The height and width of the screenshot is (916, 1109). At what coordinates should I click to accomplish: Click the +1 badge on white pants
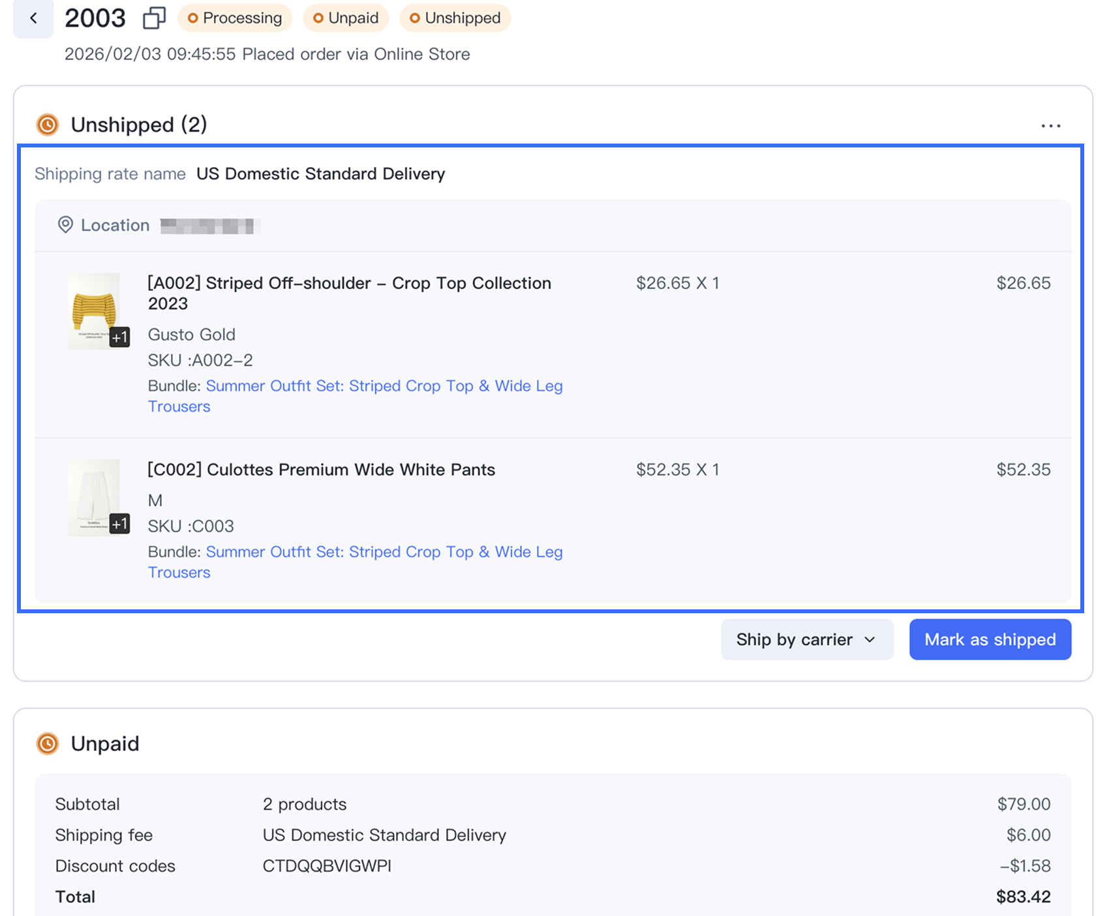119,524
